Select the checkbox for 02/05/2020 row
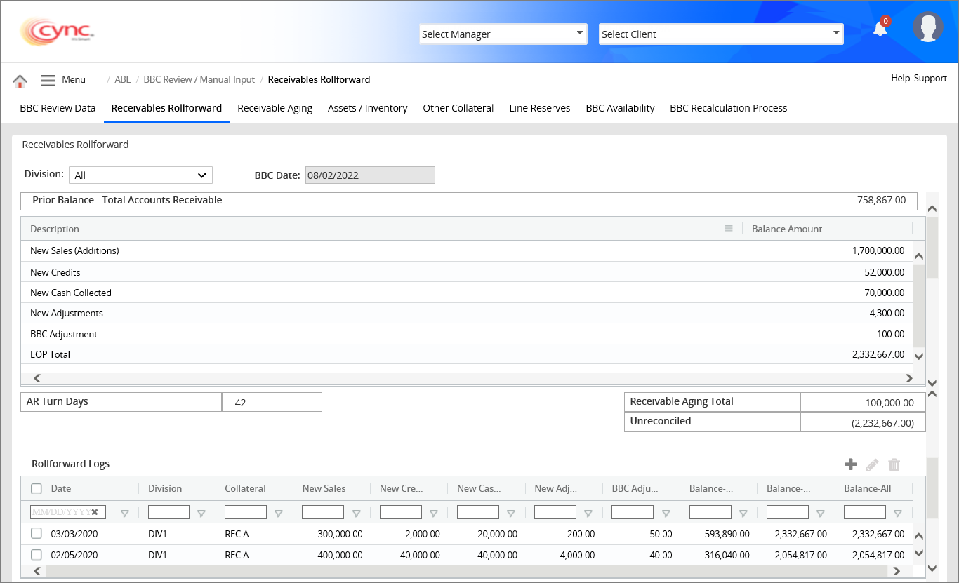 [37, 555]
